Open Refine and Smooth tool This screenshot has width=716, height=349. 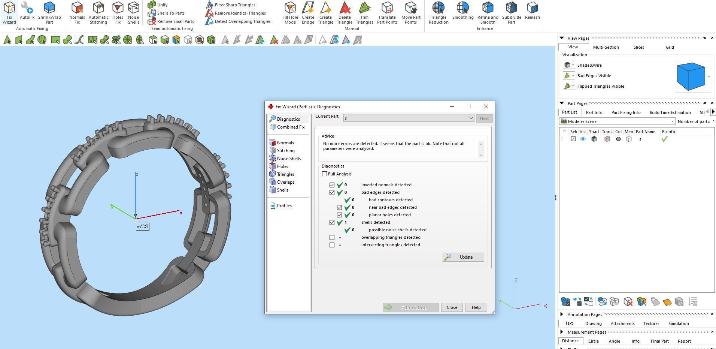point(488,13)
